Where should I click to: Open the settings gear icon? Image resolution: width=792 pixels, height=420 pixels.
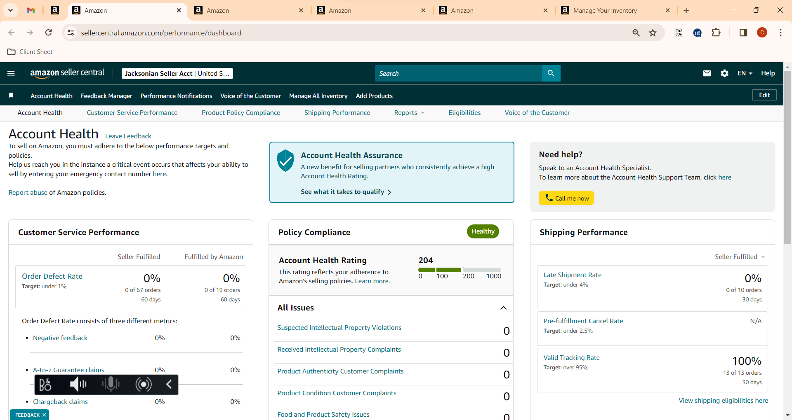point(724,73)
